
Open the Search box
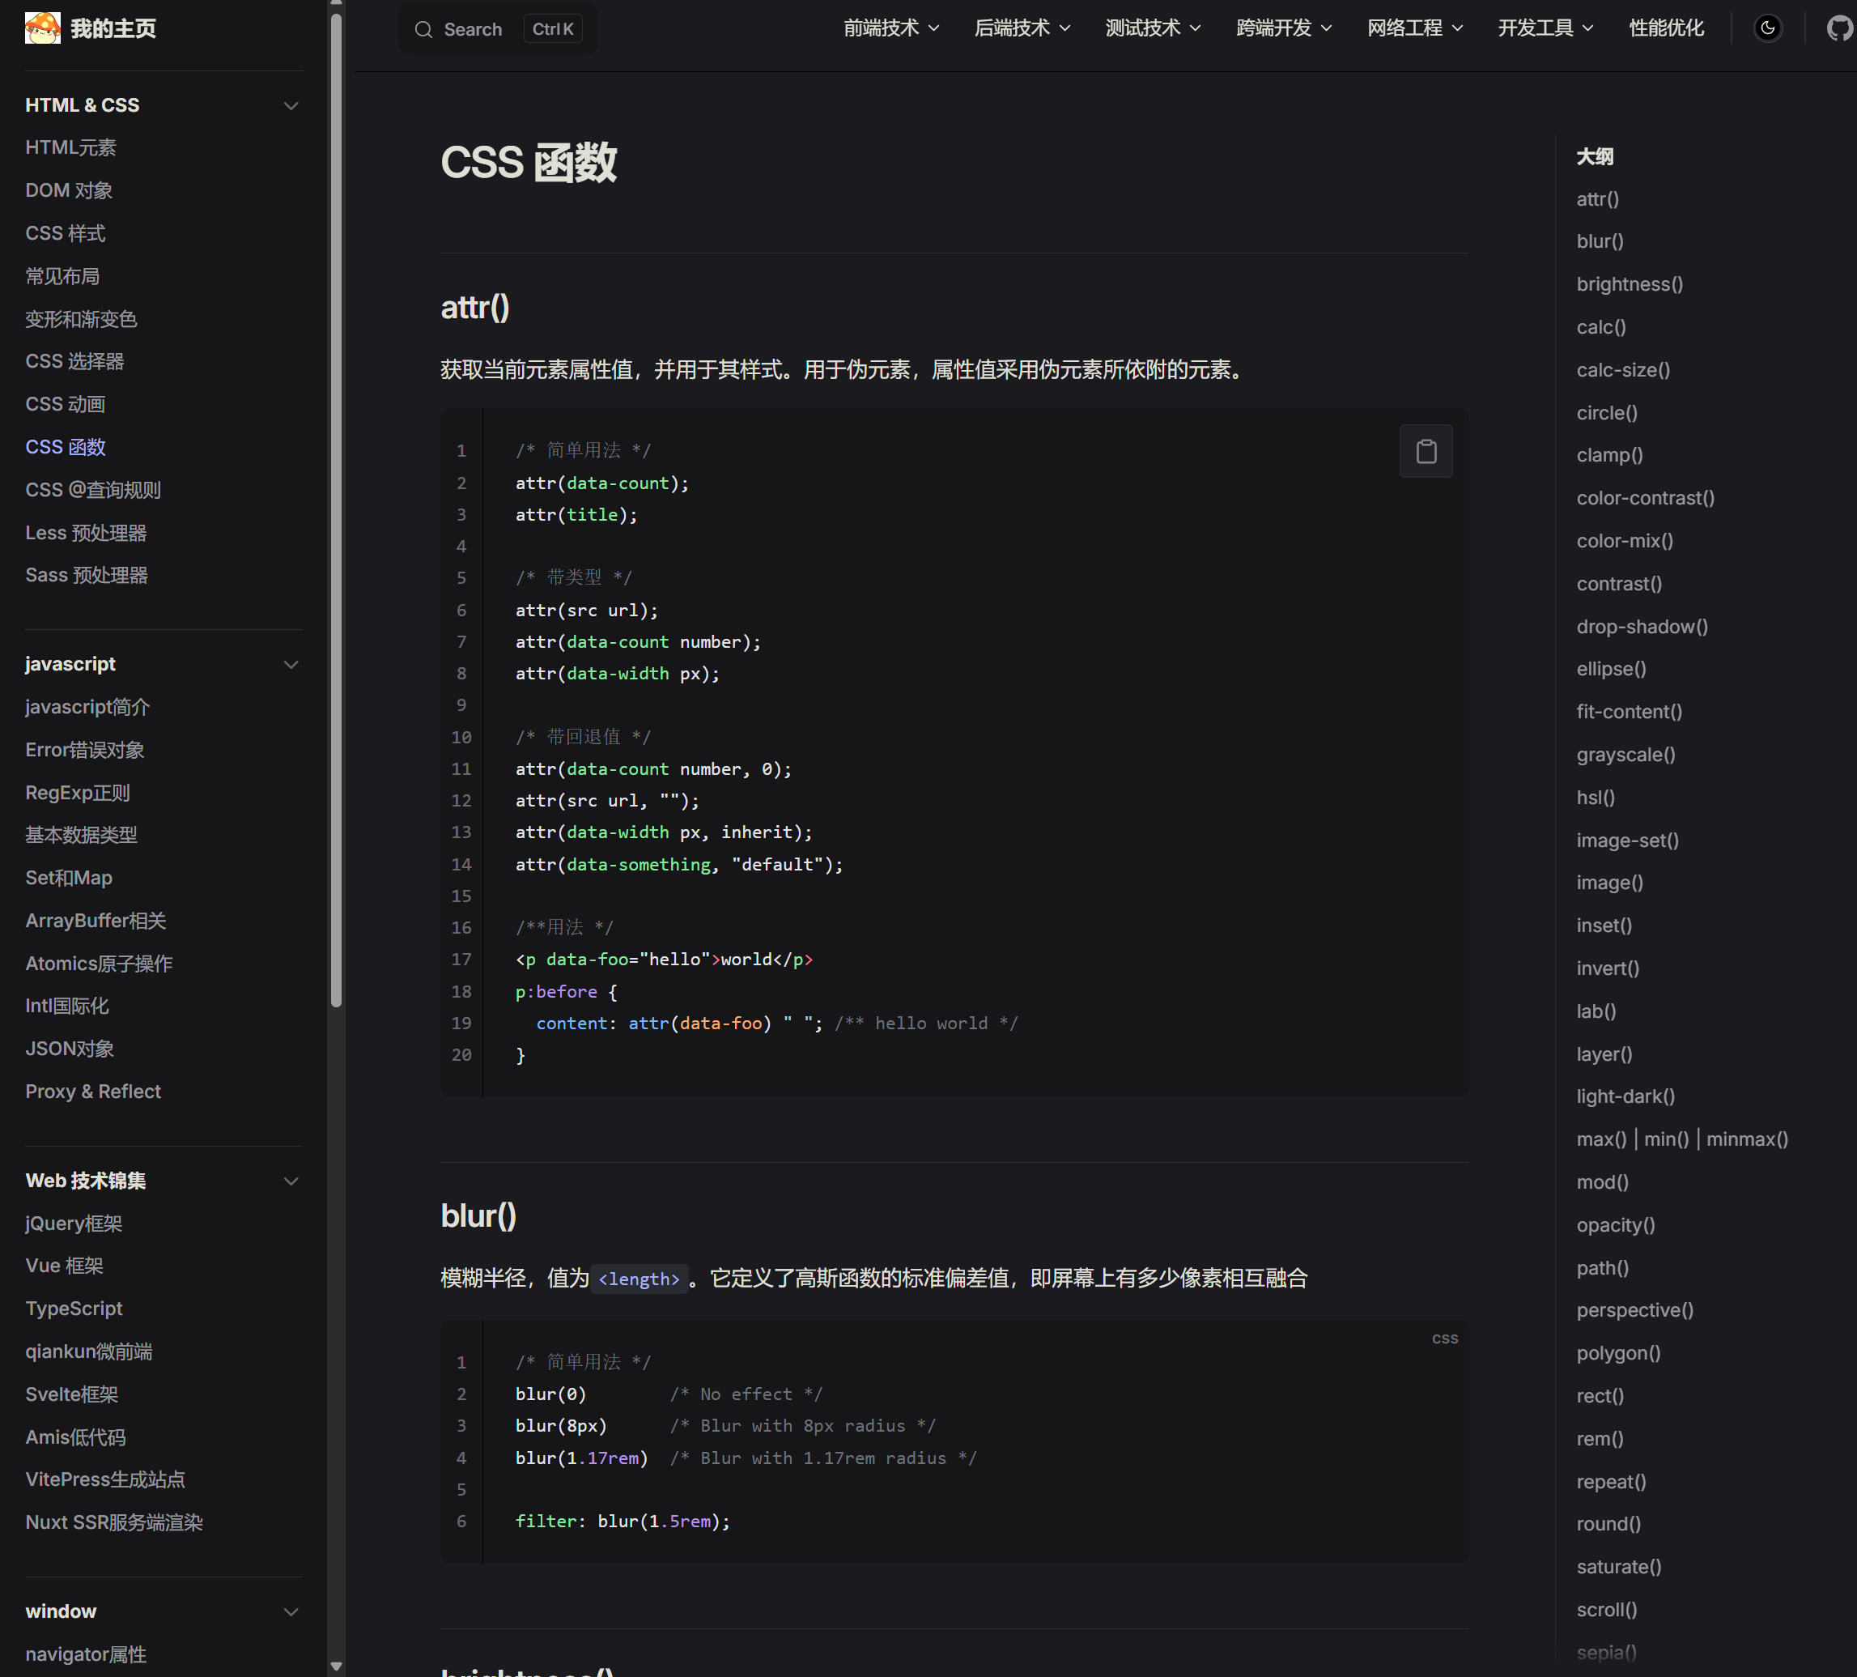pyautogui.click(x=497, y=29)
